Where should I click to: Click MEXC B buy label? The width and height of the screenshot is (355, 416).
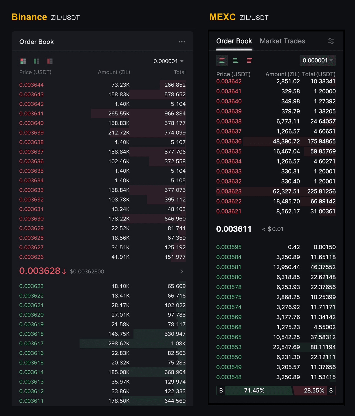tap(221, 391)
